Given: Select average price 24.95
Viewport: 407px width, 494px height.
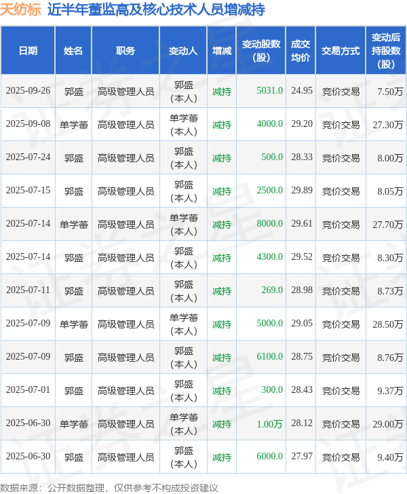Looking at the screenshot, I should pyautogui.click(x=302, y=91).
